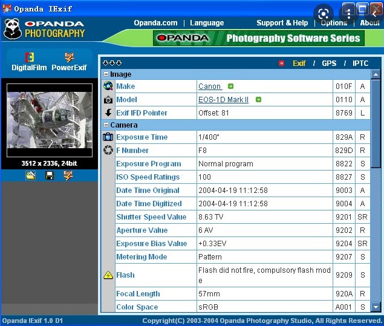Image resolution: width=384 pixels, height=326 pixels.
Task: Click the 8.63 TV value
Action: tap(211, 217)
